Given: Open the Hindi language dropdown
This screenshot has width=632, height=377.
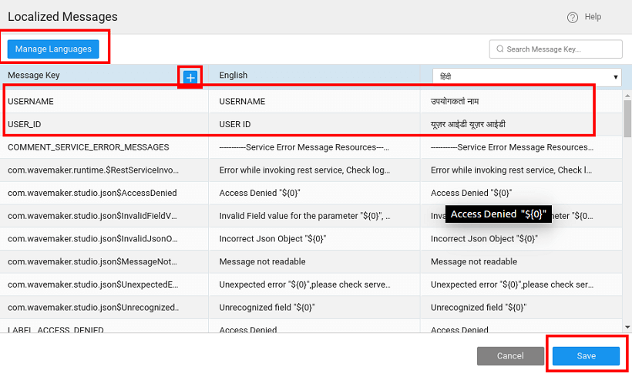Looking at the screenshot, I should tap(527, 76).
